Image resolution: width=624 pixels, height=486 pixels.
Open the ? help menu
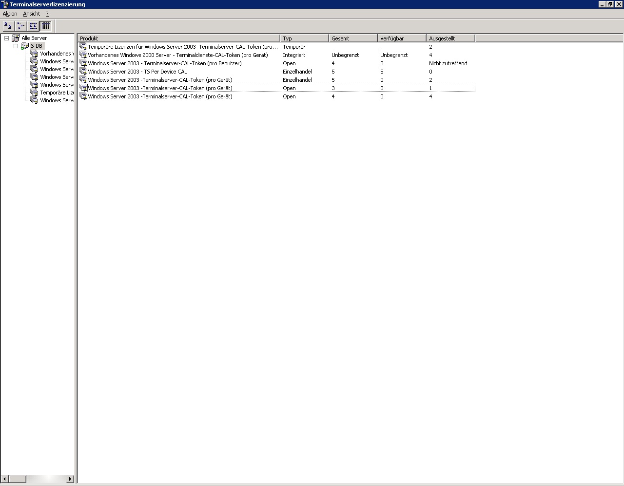click(x=47, y=14)
